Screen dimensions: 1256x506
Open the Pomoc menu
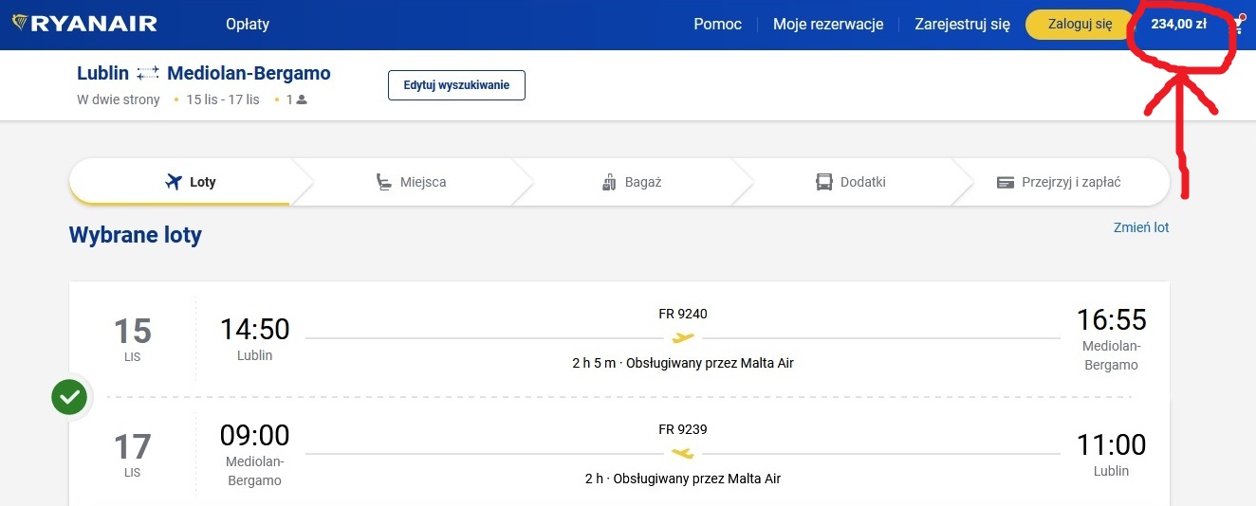(718, 25)
